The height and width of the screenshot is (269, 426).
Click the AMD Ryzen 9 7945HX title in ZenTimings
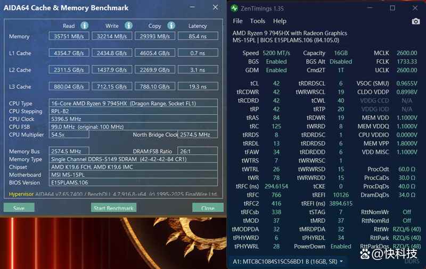[x=290, y=33]
